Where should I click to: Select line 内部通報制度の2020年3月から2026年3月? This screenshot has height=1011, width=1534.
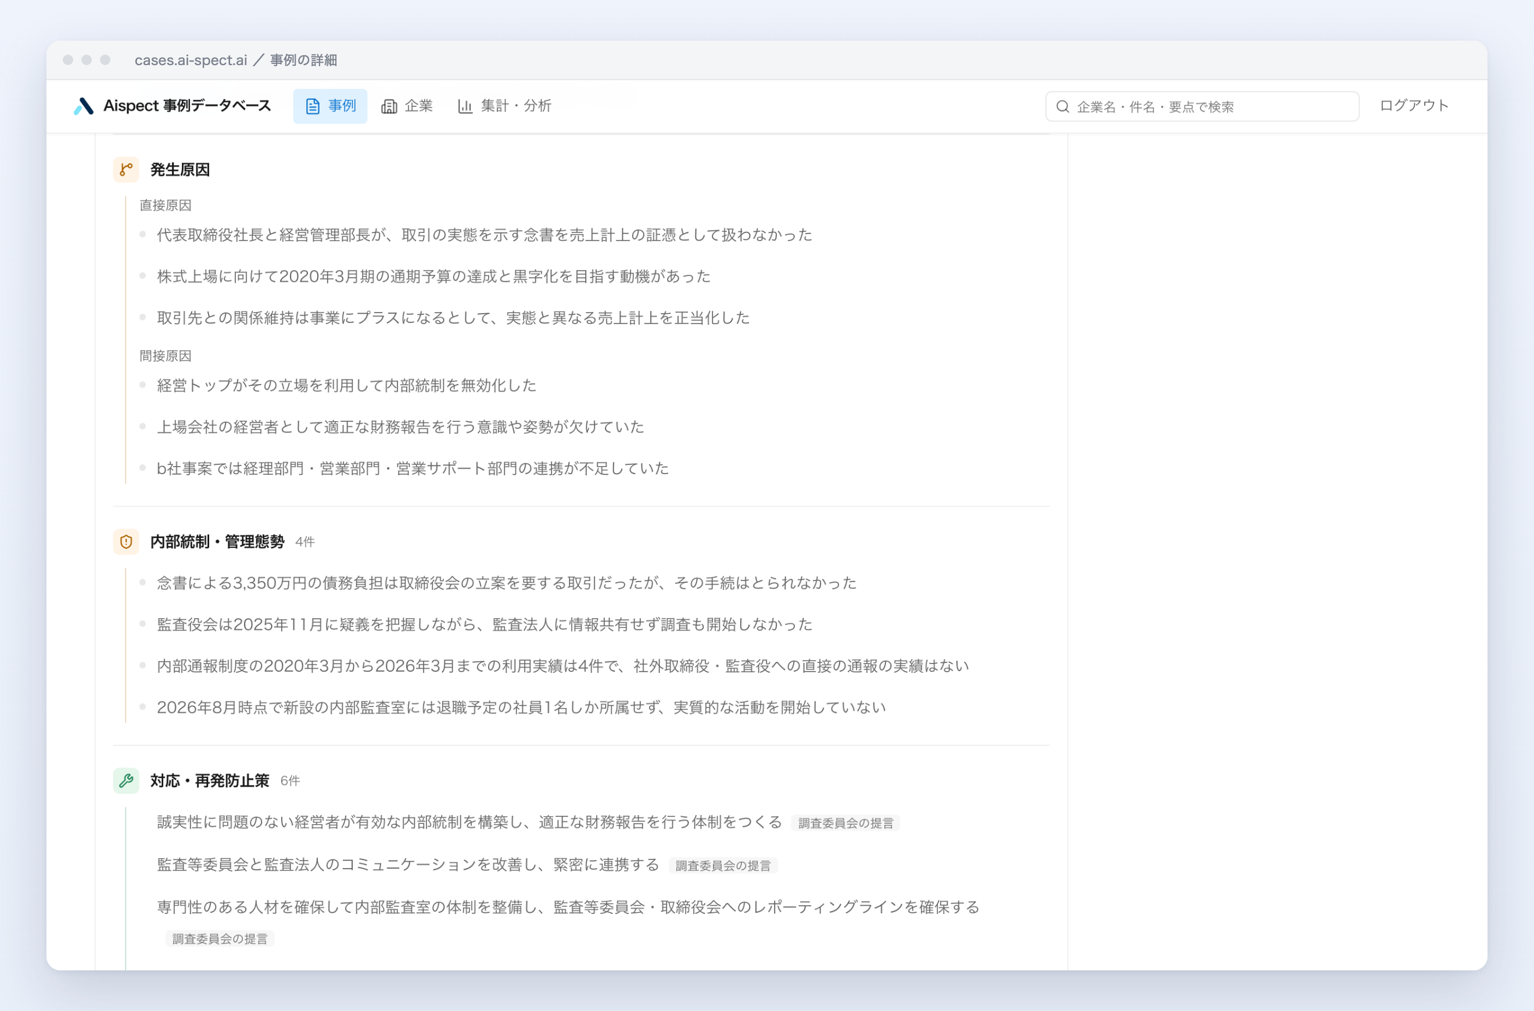click(x=562, y=666)
